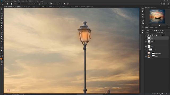Open brush settings panel button

[11, 4]
